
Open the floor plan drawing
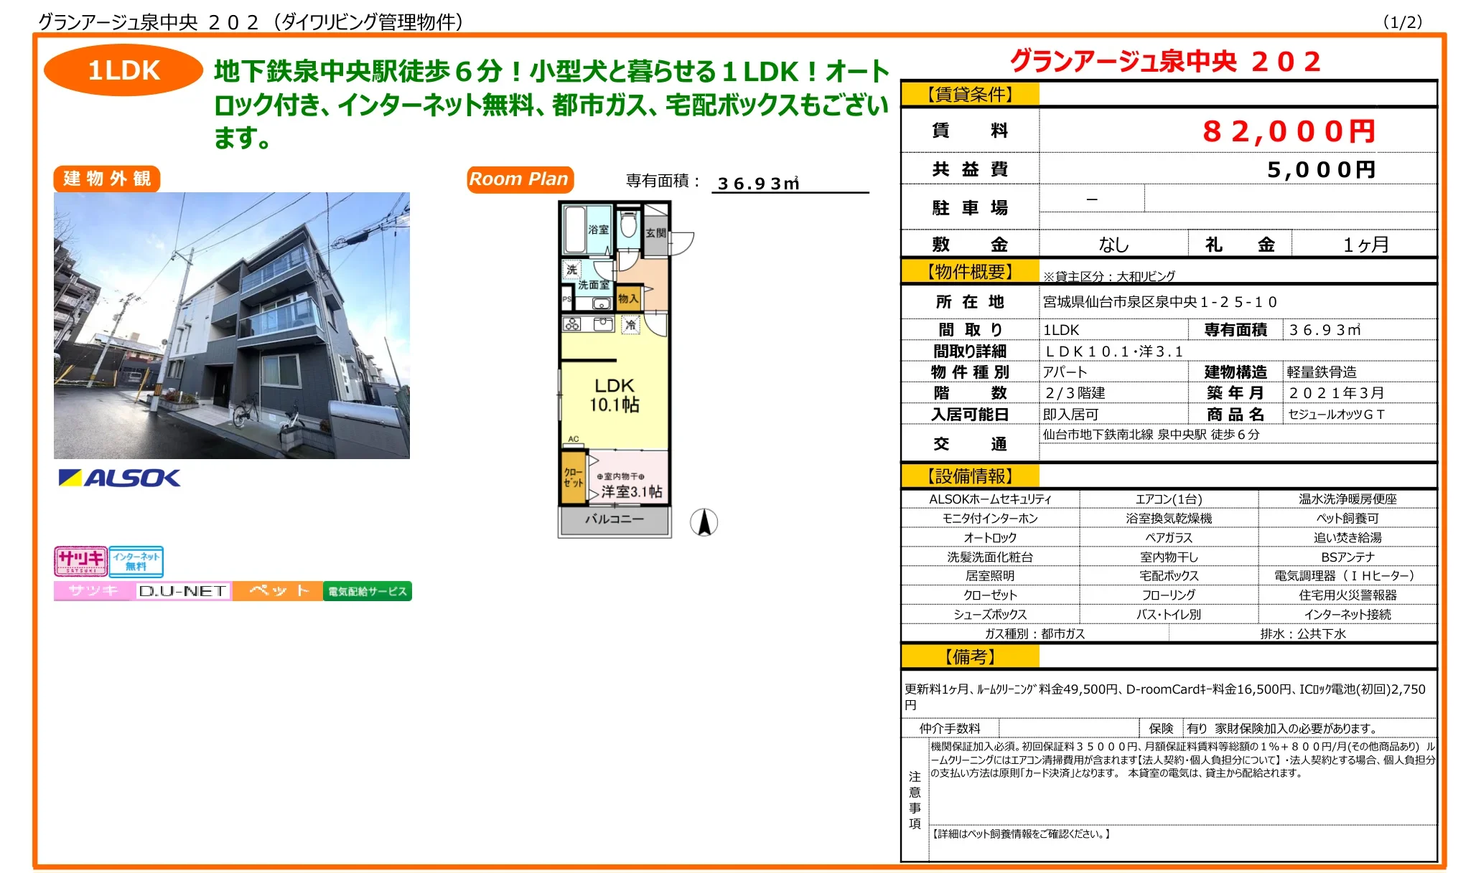pos(625,369)
